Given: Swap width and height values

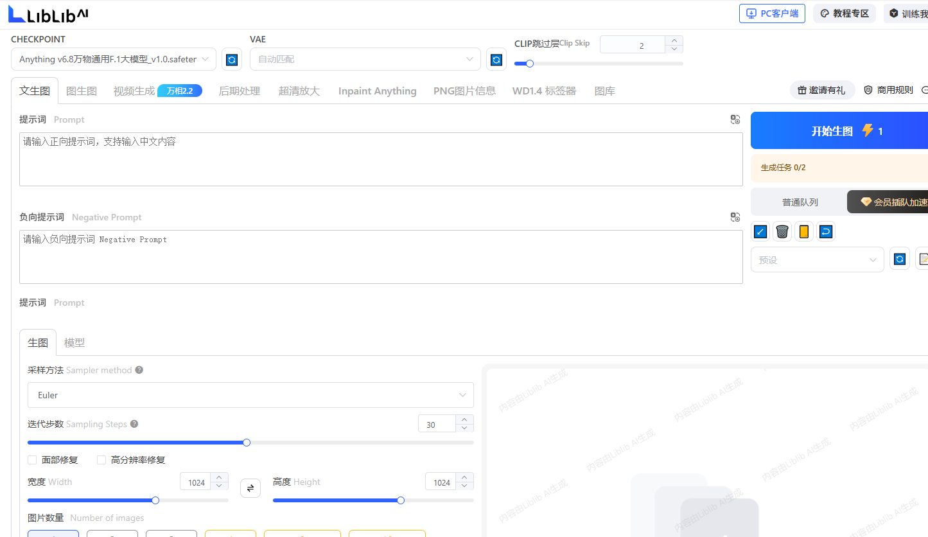Looking at the screenshot, I should pyautogui.click(x=250, y=488).
